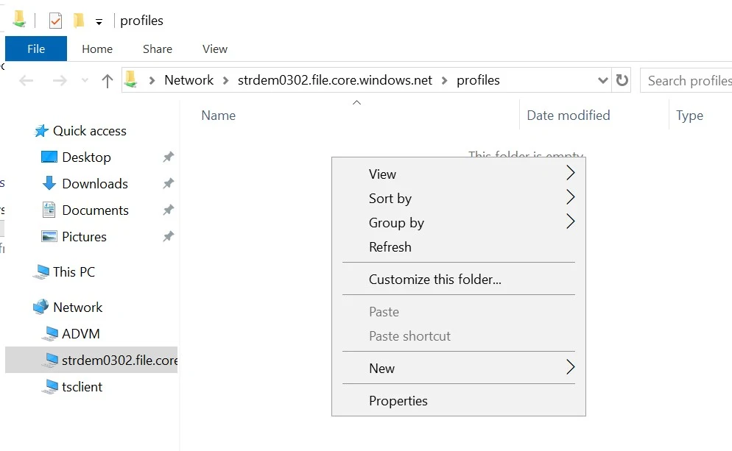Click Refresh in the context menu
Viewport: 732px width, 451px height.
390,247
